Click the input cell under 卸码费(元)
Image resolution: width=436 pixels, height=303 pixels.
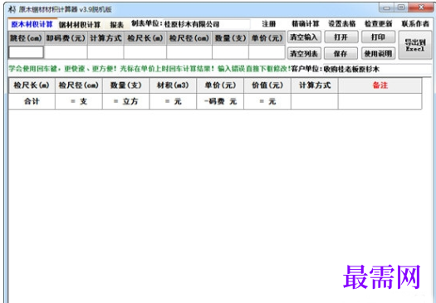tap(66, 52)
